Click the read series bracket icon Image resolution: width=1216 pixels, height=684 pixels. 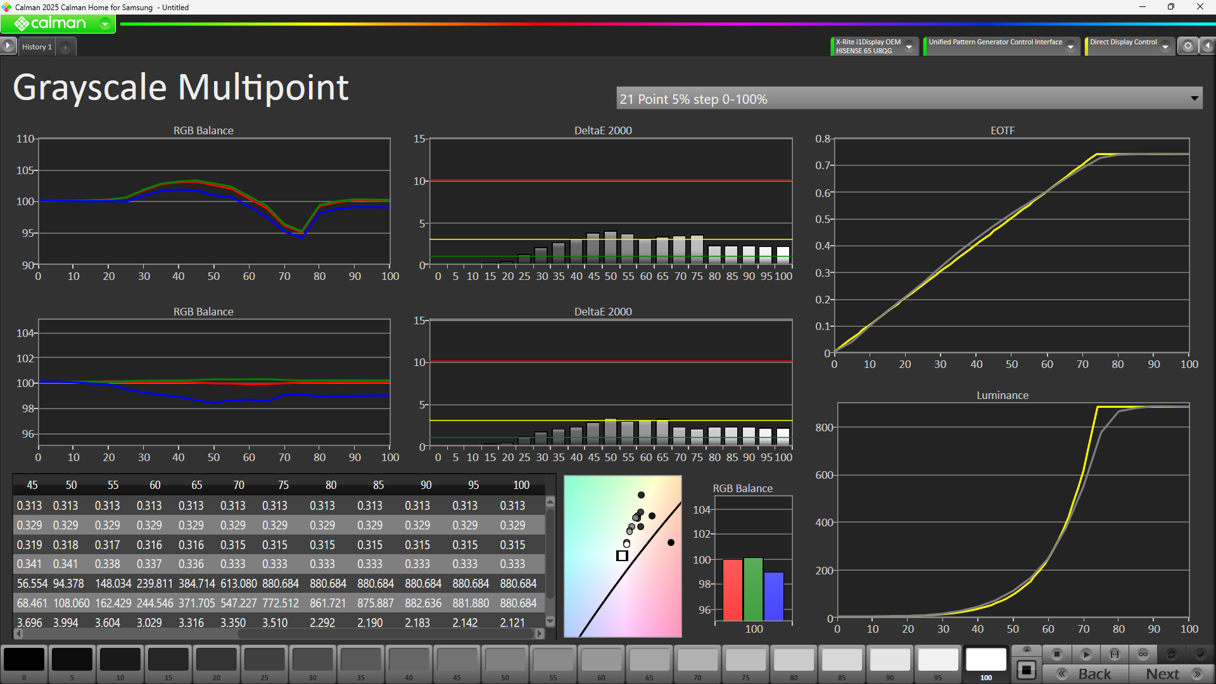(x=1115, y=654)
